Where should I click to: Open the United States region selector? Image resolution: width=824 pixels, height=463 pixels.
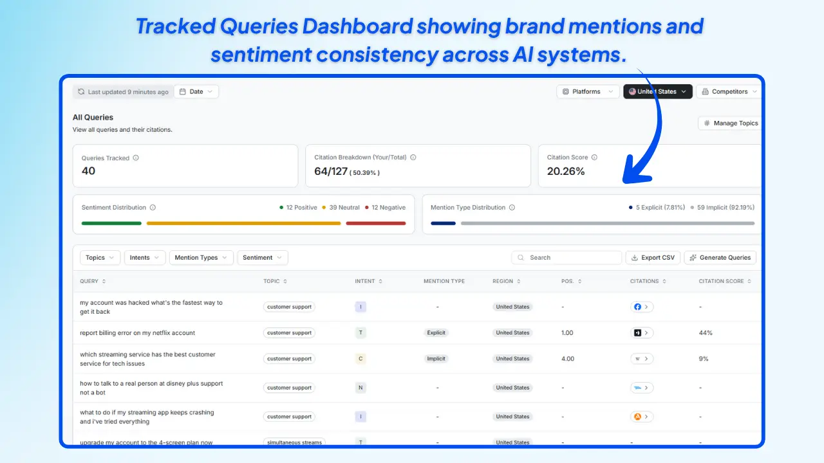pos(657,91)
